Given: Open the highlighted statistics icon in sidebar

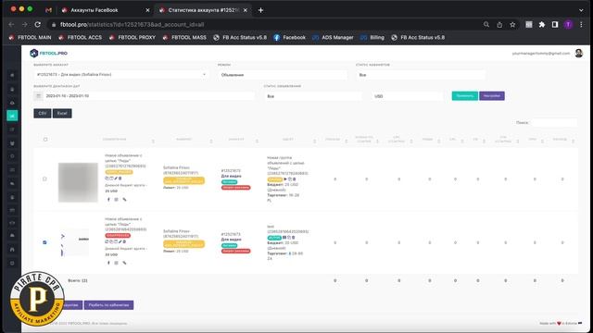Looking at the screenshot, I should pyautogui.click(x=12, y=116).
